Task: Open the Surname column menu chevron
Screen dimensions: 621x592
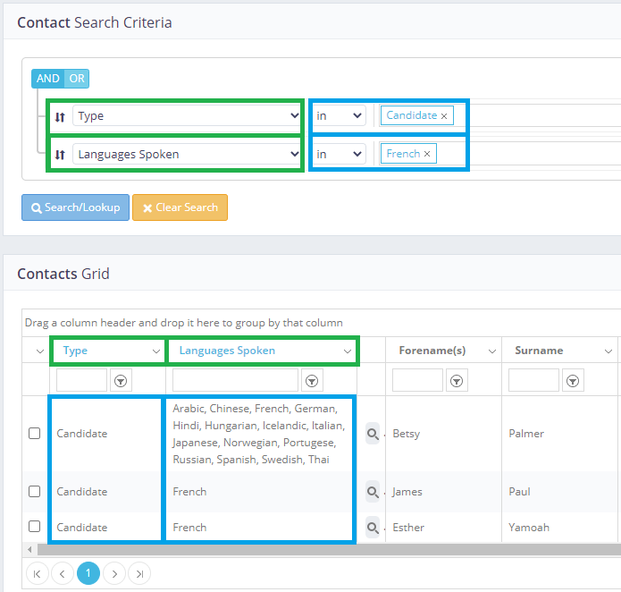Action: point(608,351)
